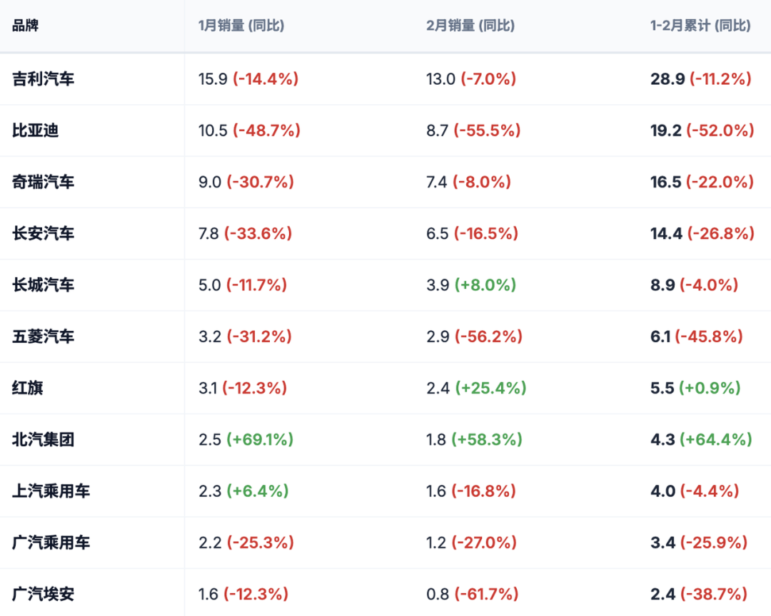Select the 上汽乘用车 brand cell
The height and width of the screenshot is (616, 771).
coord(51,491)
